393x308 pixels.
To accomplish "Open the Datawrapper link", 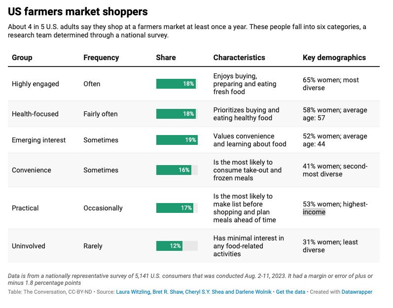I will click(357, 292).
